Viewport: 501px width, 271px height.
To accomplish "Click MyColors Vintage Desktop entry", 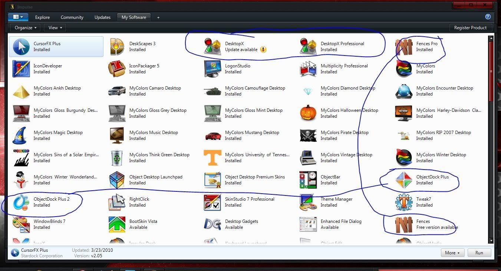I will [x=341, y=158].
